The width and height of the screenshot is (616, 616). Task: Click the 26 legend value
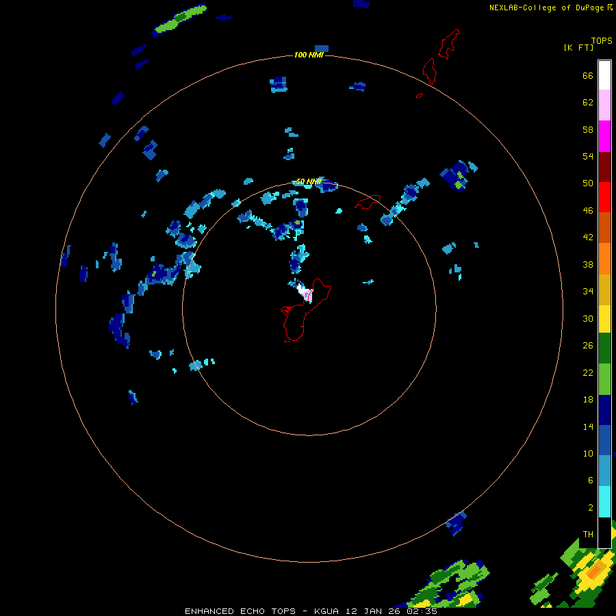click(x=588, y=346)
